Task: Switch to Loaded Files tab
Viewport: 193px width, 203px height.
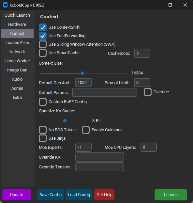Action: click(17, 43)
